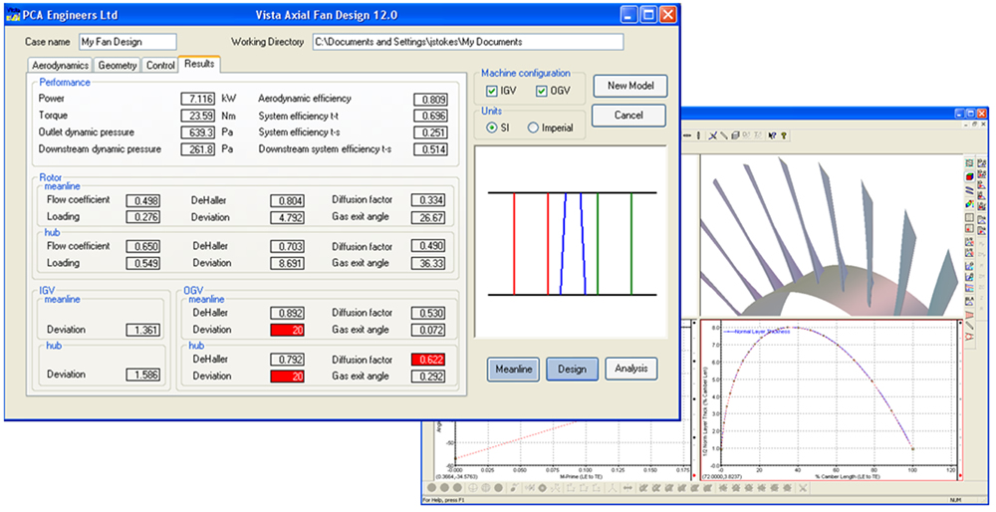Run the Meanline calculation button
Viewport: 996px width, 512px height.
(513, 370)
